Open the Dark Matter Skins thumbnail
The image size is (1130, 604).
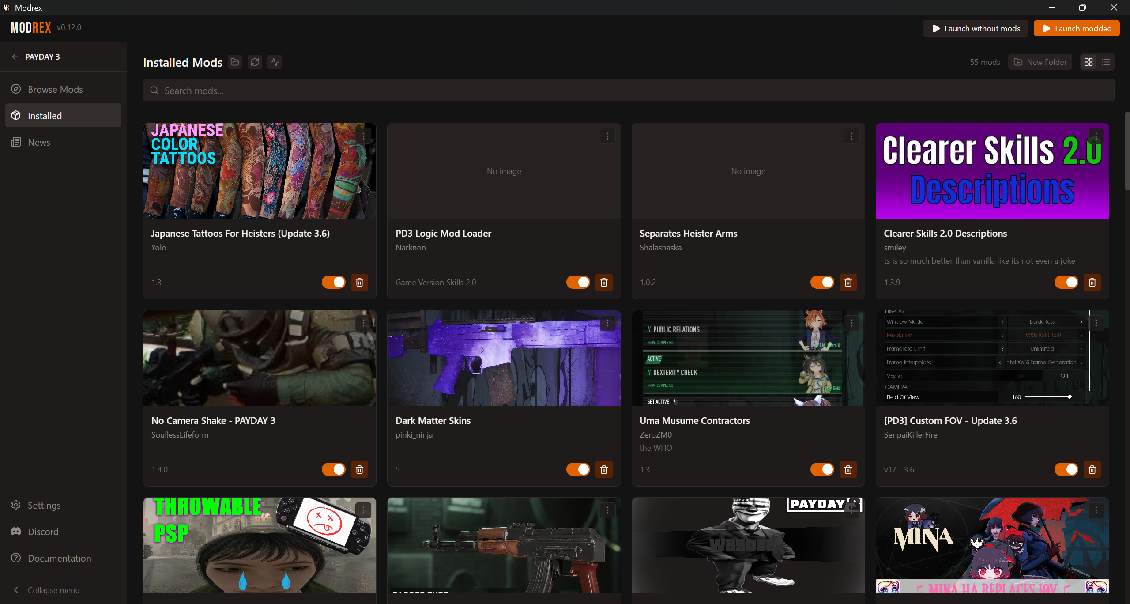(504, 358)
